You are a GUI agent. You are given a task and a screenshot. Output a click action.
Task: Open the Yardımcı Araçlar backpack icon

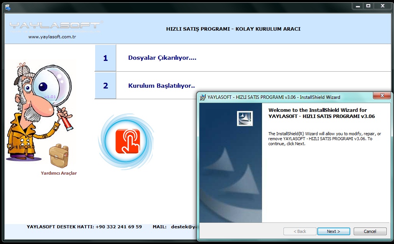(59, 156)
